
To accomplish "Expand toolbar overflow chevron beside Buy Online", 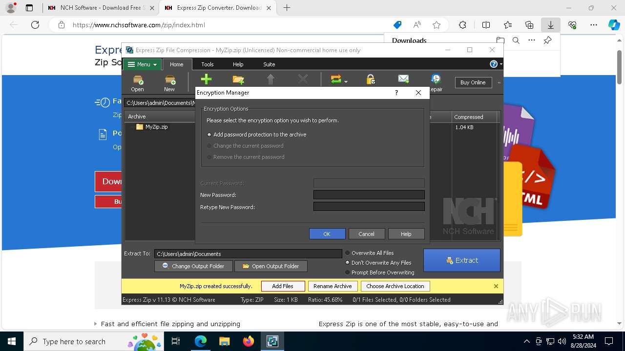I will coord(499,82).
